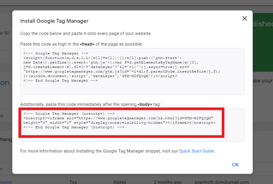Click the adamroth.dom@gmail.com cell behind dialog

click(x=222, y=182)
